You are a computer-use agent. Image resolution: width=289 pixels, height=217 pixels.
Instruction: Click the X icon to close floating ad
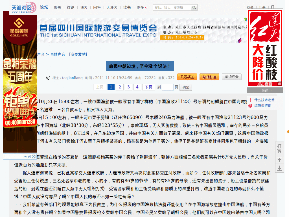34,157
